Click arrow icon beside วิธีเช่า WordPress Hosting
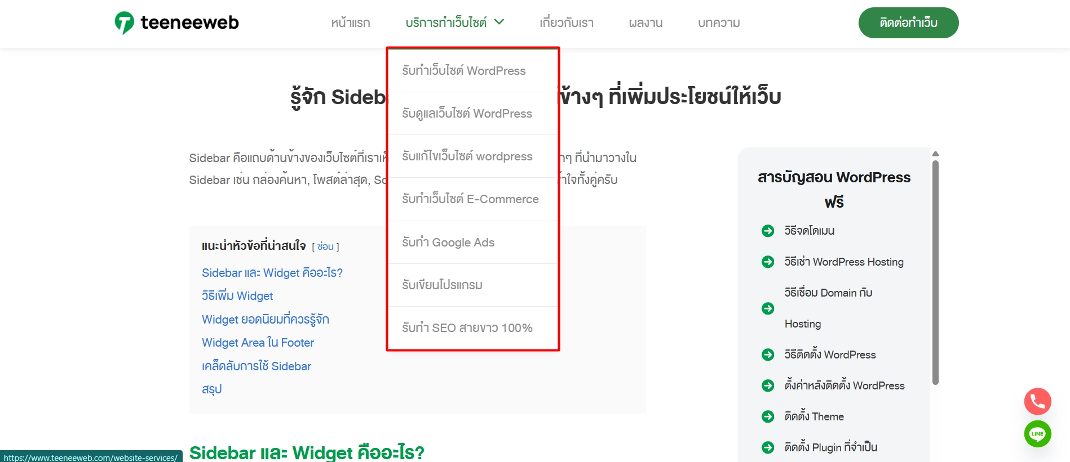This screenshot has height=462, width=1070. [x=768, y=262]
